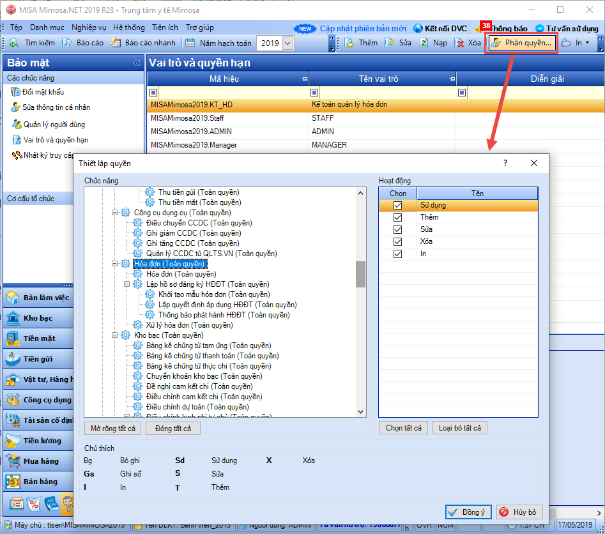Click the Sửa thông tin cá nhân icon
The height and width of the screenshot is (534, 605).
15,107
